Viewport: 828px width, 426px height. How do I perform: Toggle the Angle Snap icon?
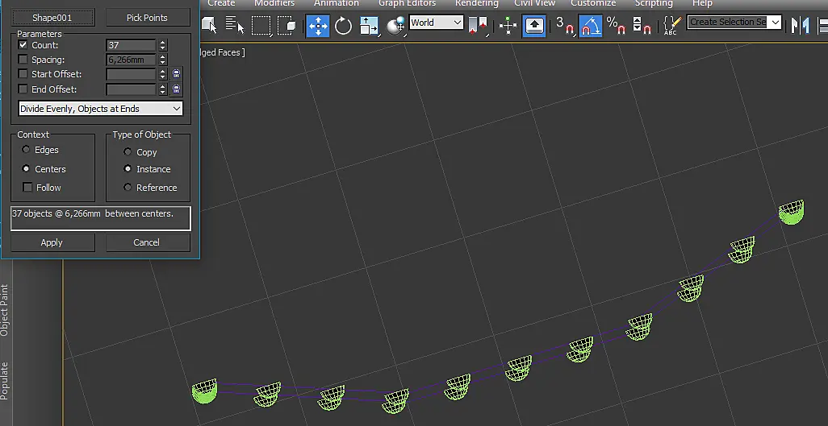click(591, 25)
